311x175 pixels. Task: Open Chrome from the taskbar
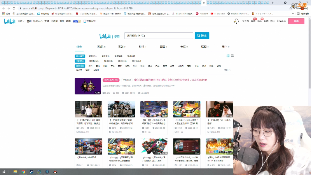(x=23, y=172)
